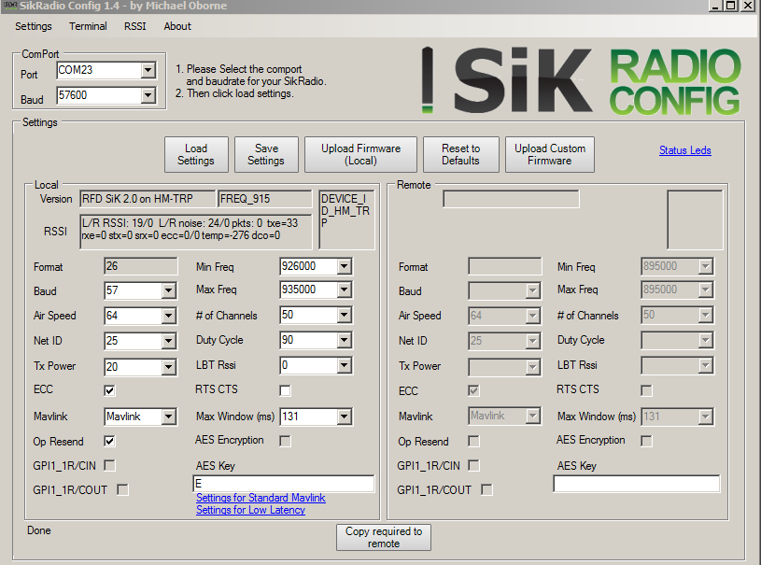Open the Settings menu
The width and height of the screenshot is (761, 565).
coord(33,26)
